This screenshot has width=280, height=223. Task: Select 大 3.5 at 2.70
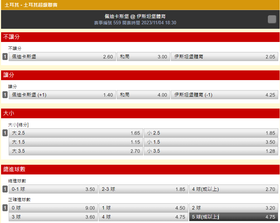click(x=76, y=151)
